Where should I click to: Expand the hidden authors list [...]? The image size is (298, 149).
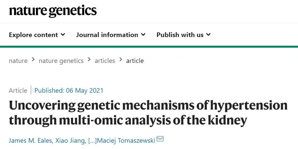[x=93, y=140]
